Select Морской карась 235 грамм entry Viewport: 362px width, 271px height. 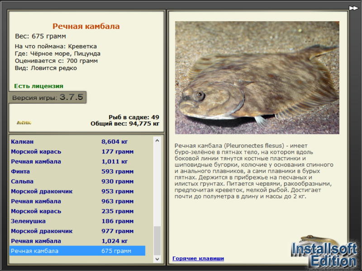coord(77,211)
